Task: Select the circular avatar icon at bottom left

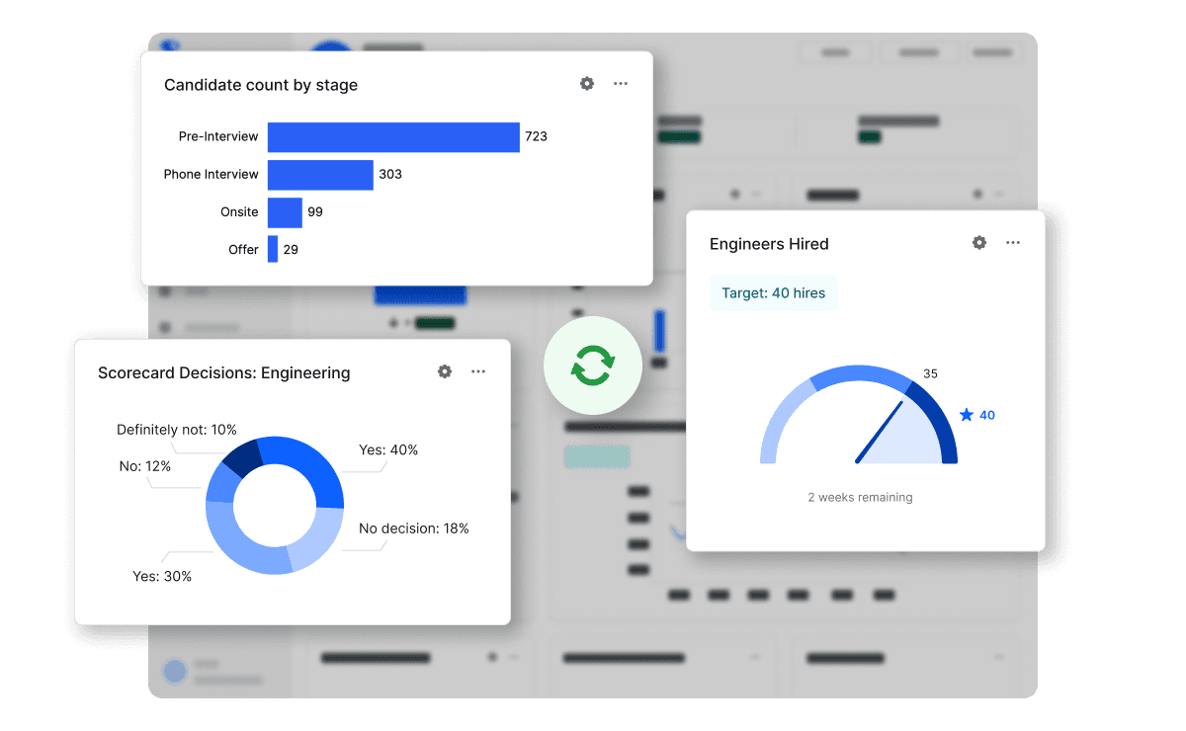Action: (x=174, y=671)
